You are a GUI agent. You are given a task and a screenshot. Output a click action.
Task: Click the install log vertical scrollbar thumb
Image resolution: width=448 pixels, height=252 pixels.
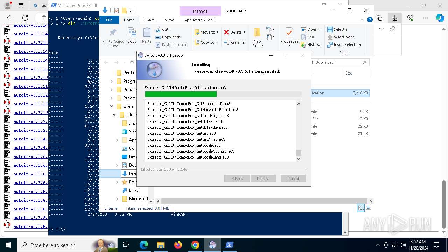pyautogui.click(x=299, y=153)
